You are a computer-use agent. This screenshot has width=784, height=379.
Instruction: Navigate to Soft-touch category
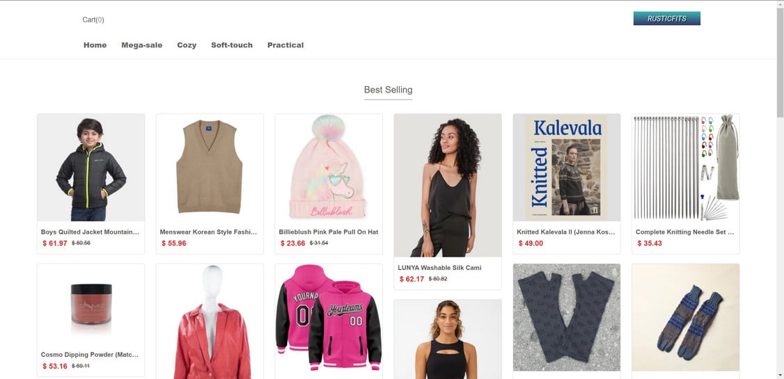232,45
